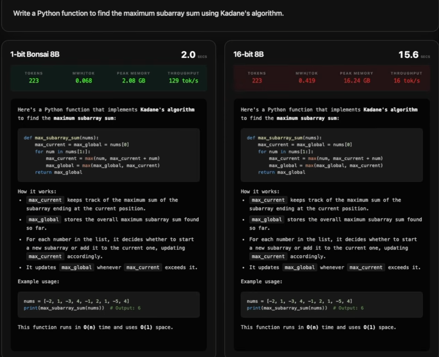Image resolution: width=439 pixels, height=357 pixels.
Task: Select the "1-bit Bonsai 8B" panel title
Action: [35, 54]
